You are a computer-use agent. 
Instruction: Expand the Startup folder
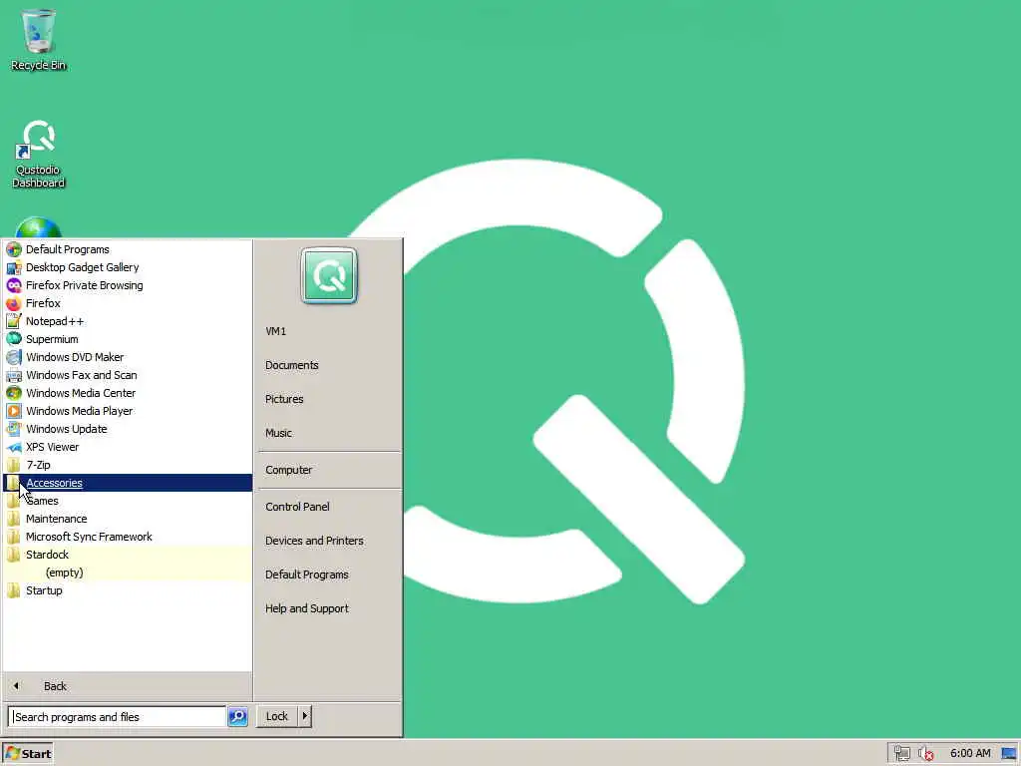128,590
